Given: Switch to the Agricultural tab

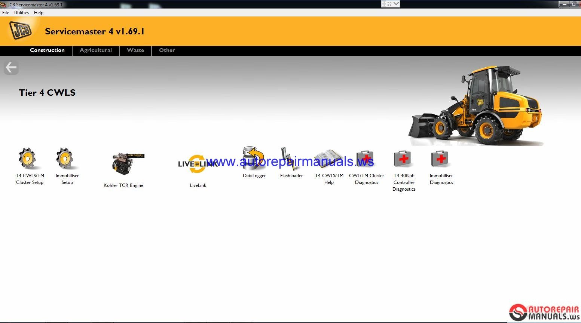Looking at the screenshot, I should point(95,50).
